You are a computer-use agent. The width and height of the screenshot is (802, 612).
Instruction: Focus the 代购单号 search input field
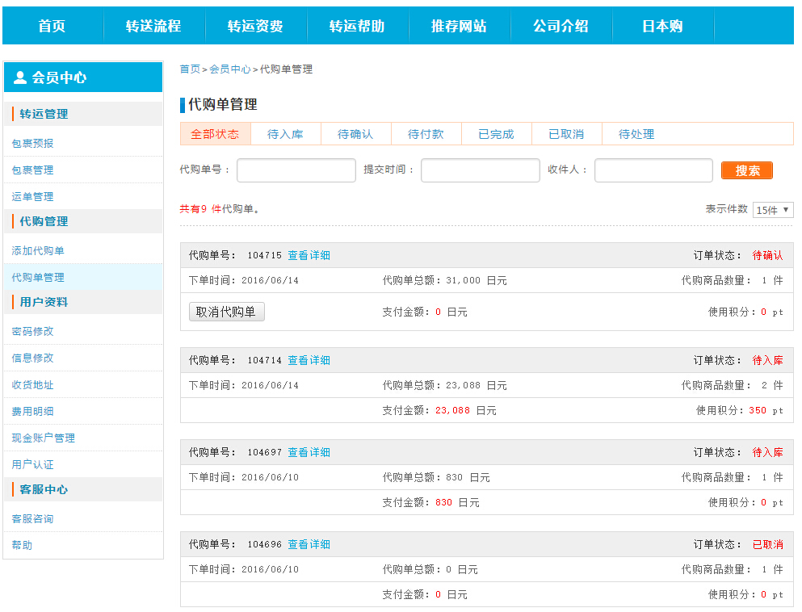click(x=296, y=170)
